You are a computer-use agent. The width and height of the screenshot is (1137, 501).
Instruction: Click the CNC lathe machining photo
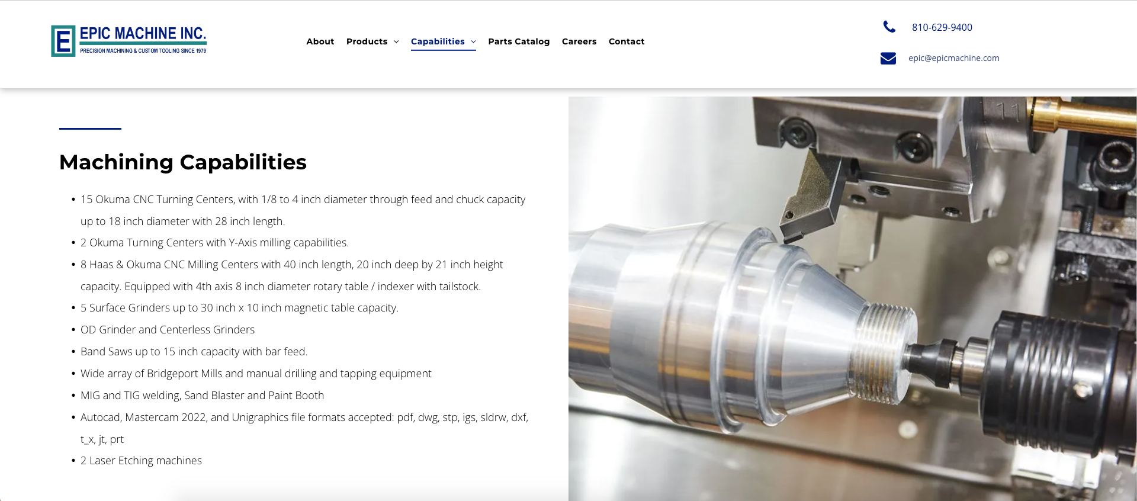(852, 298)
